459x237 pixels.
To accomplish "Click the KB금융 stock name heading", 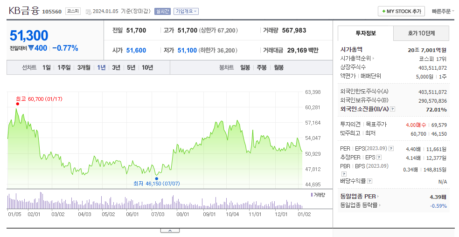I will pos(24,11).
